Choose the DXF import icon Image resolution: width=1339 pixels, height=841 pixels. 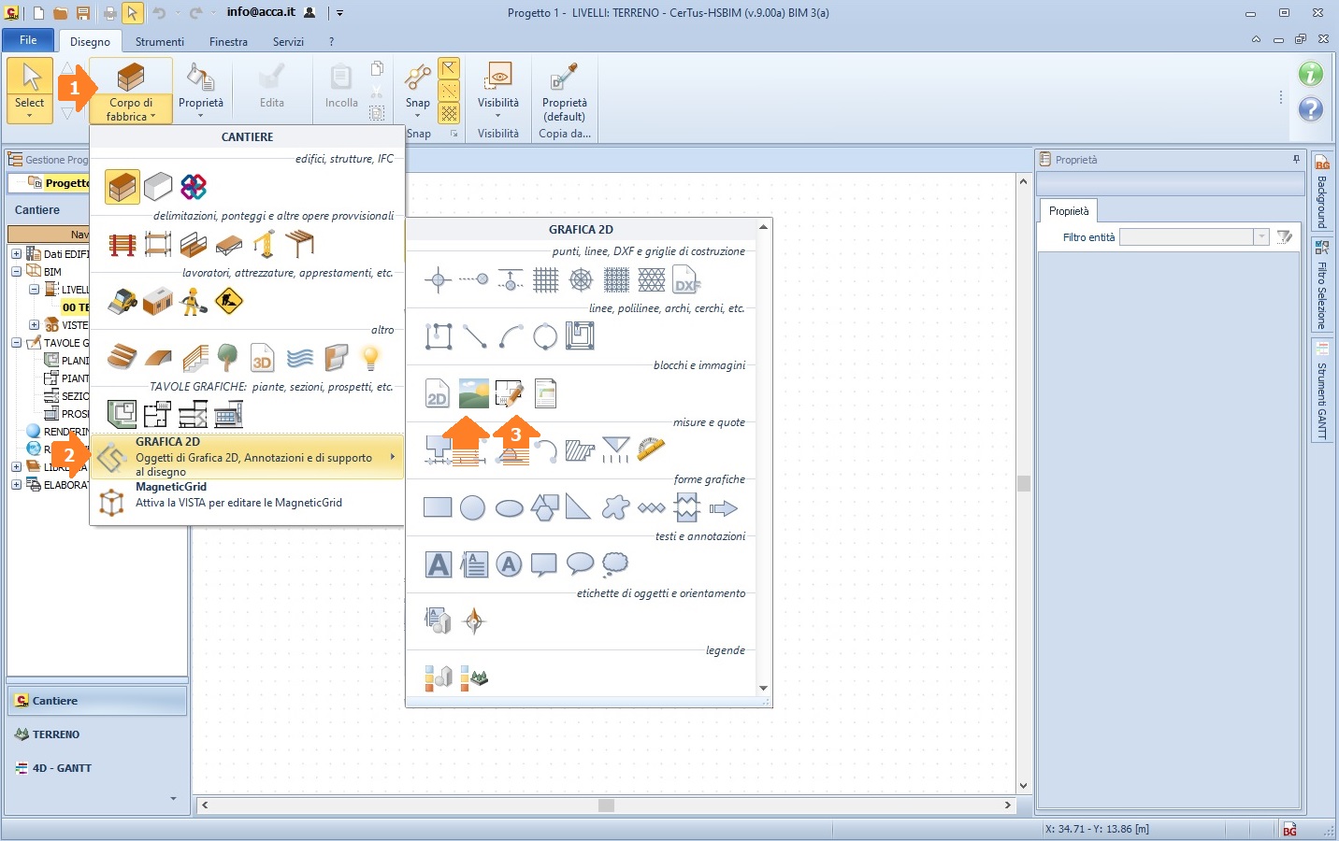point(686,279)
